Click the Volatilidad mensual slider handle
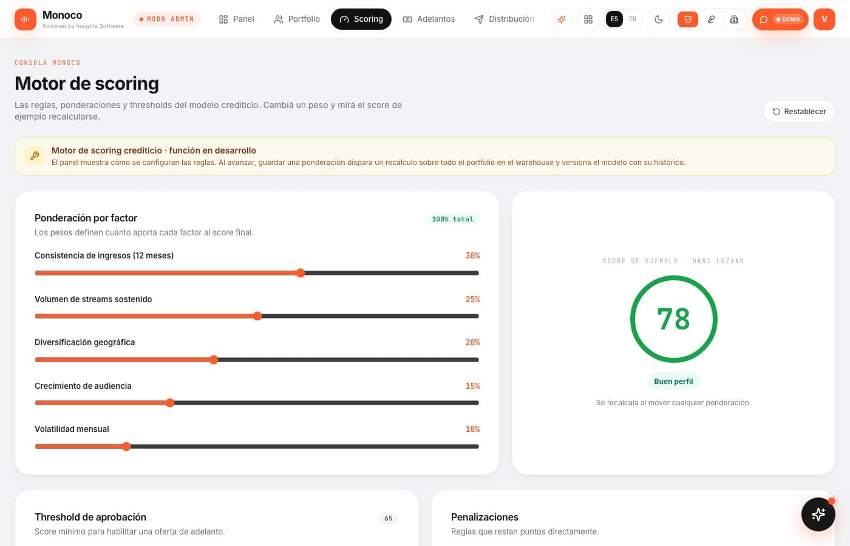850x546 pixels. pyautogui.click(x=126, y=447)
